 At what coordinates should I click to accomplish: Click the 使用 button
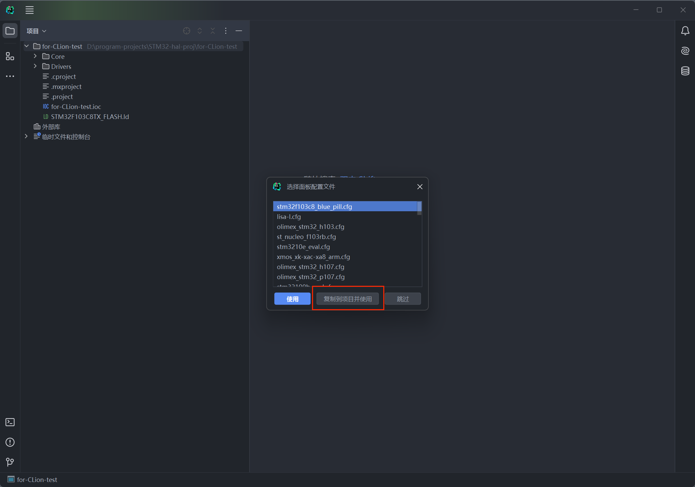point(292,299)
